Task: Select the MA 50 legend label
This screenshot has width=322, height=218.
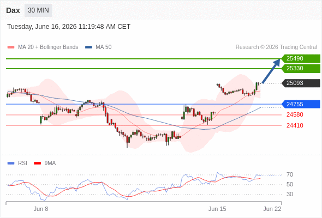Action: pyautogui.click(x=104, y=47)
